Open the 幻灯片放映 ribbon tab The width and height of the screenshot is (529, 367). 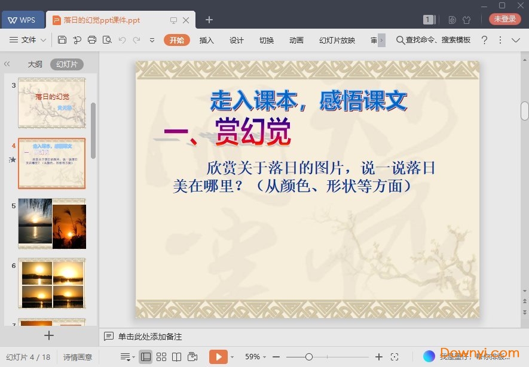coord(337,40)
